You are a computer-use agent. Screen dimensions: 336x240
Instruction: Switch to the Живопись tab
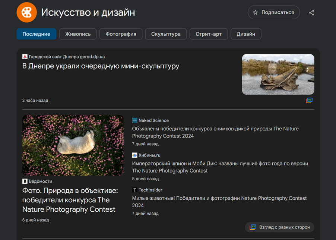point(78,34)
